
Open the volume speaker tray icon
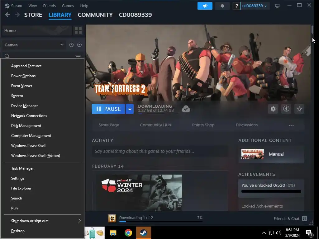(279, 233)
